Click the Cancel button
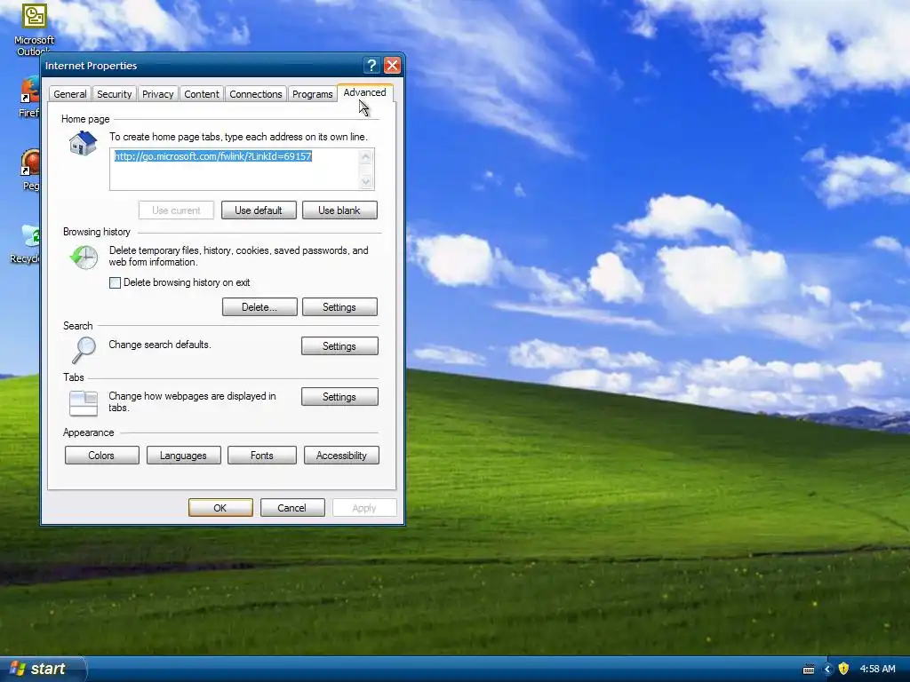 pyautogui.click(x=291, y=507)
